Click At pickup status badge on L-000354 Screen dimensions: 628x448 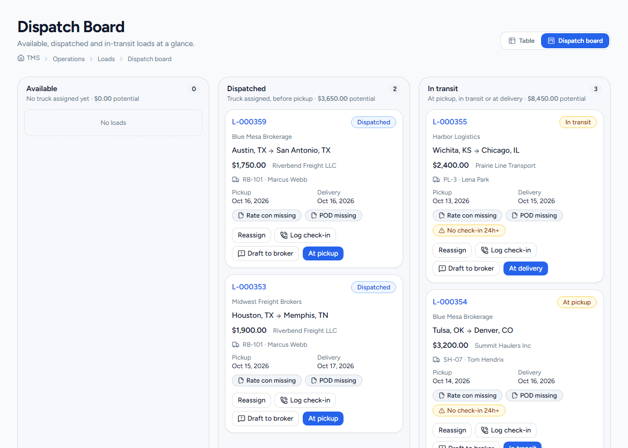(x=576, y=302)
